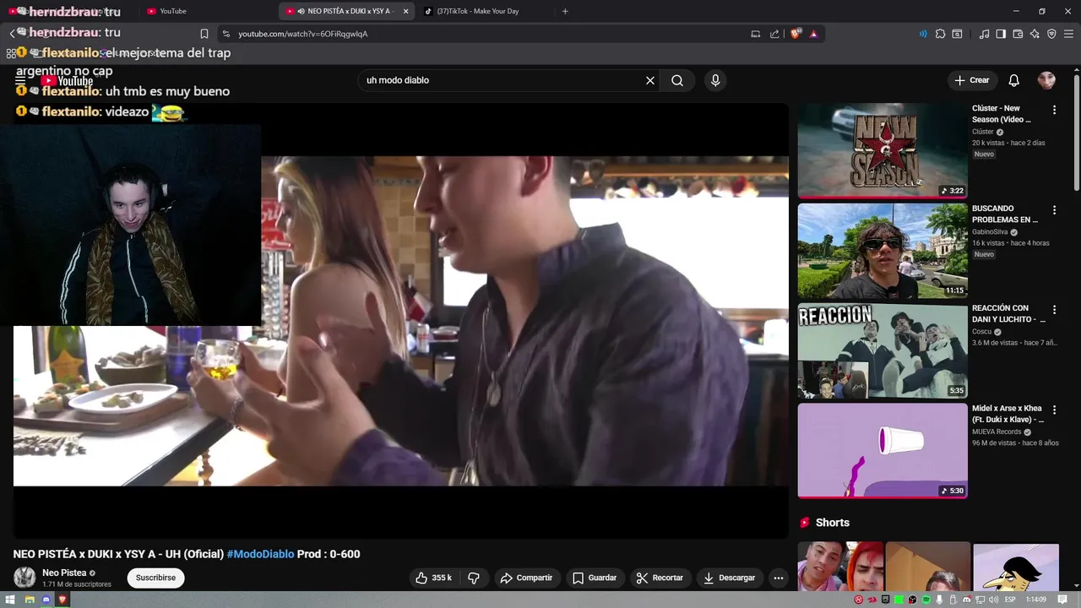Screen dimensions: 1081x608
Task: Open the Brave VPN shield icon
Action: click(1051, 34)
